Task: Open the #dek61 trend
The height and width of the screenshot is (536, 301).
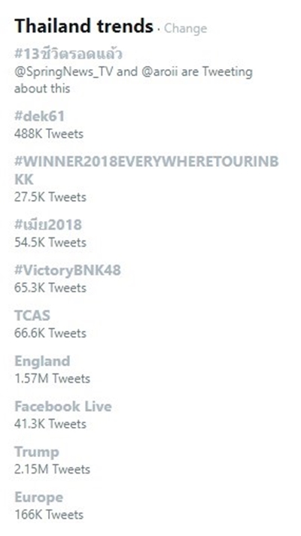Action: (x=39, y=117)
